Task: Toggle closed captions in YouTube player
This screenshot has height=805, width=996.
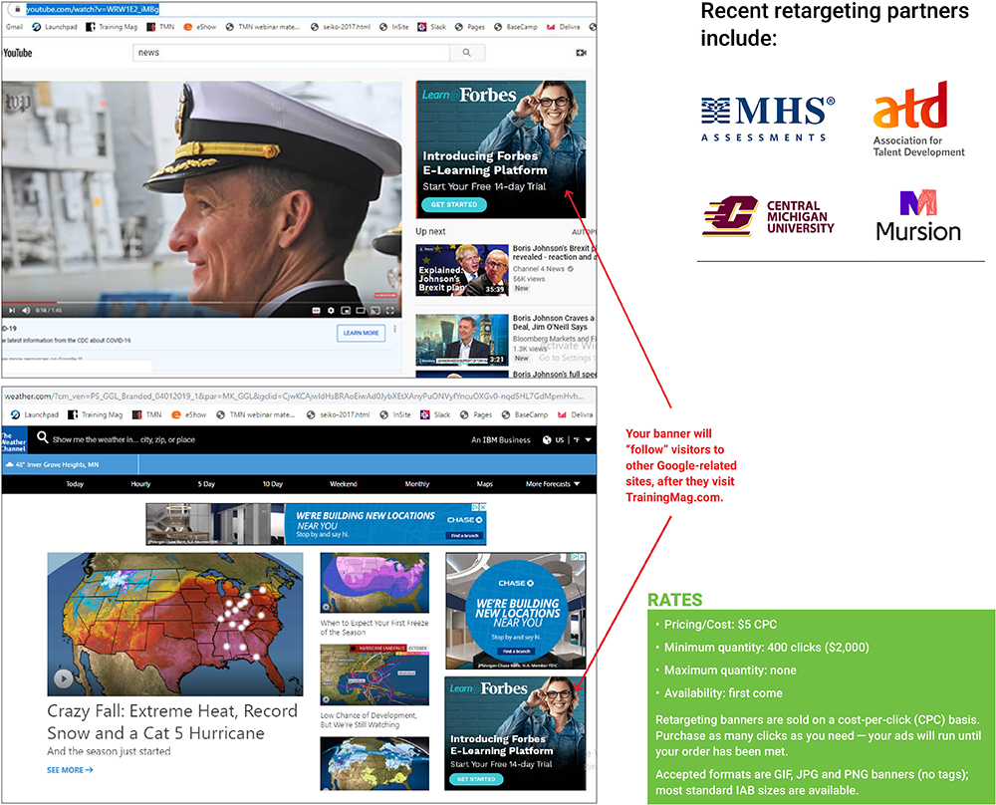Action: (x=317, y=311)
